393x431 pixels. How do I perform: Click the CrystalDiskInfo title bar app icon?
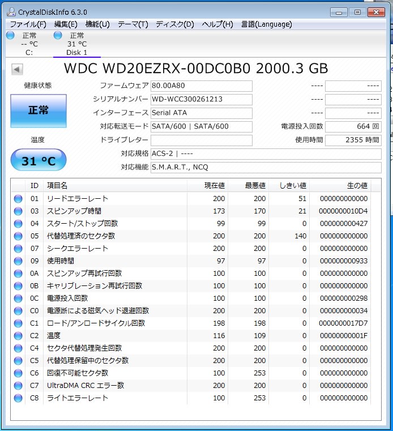pos(11,12)
